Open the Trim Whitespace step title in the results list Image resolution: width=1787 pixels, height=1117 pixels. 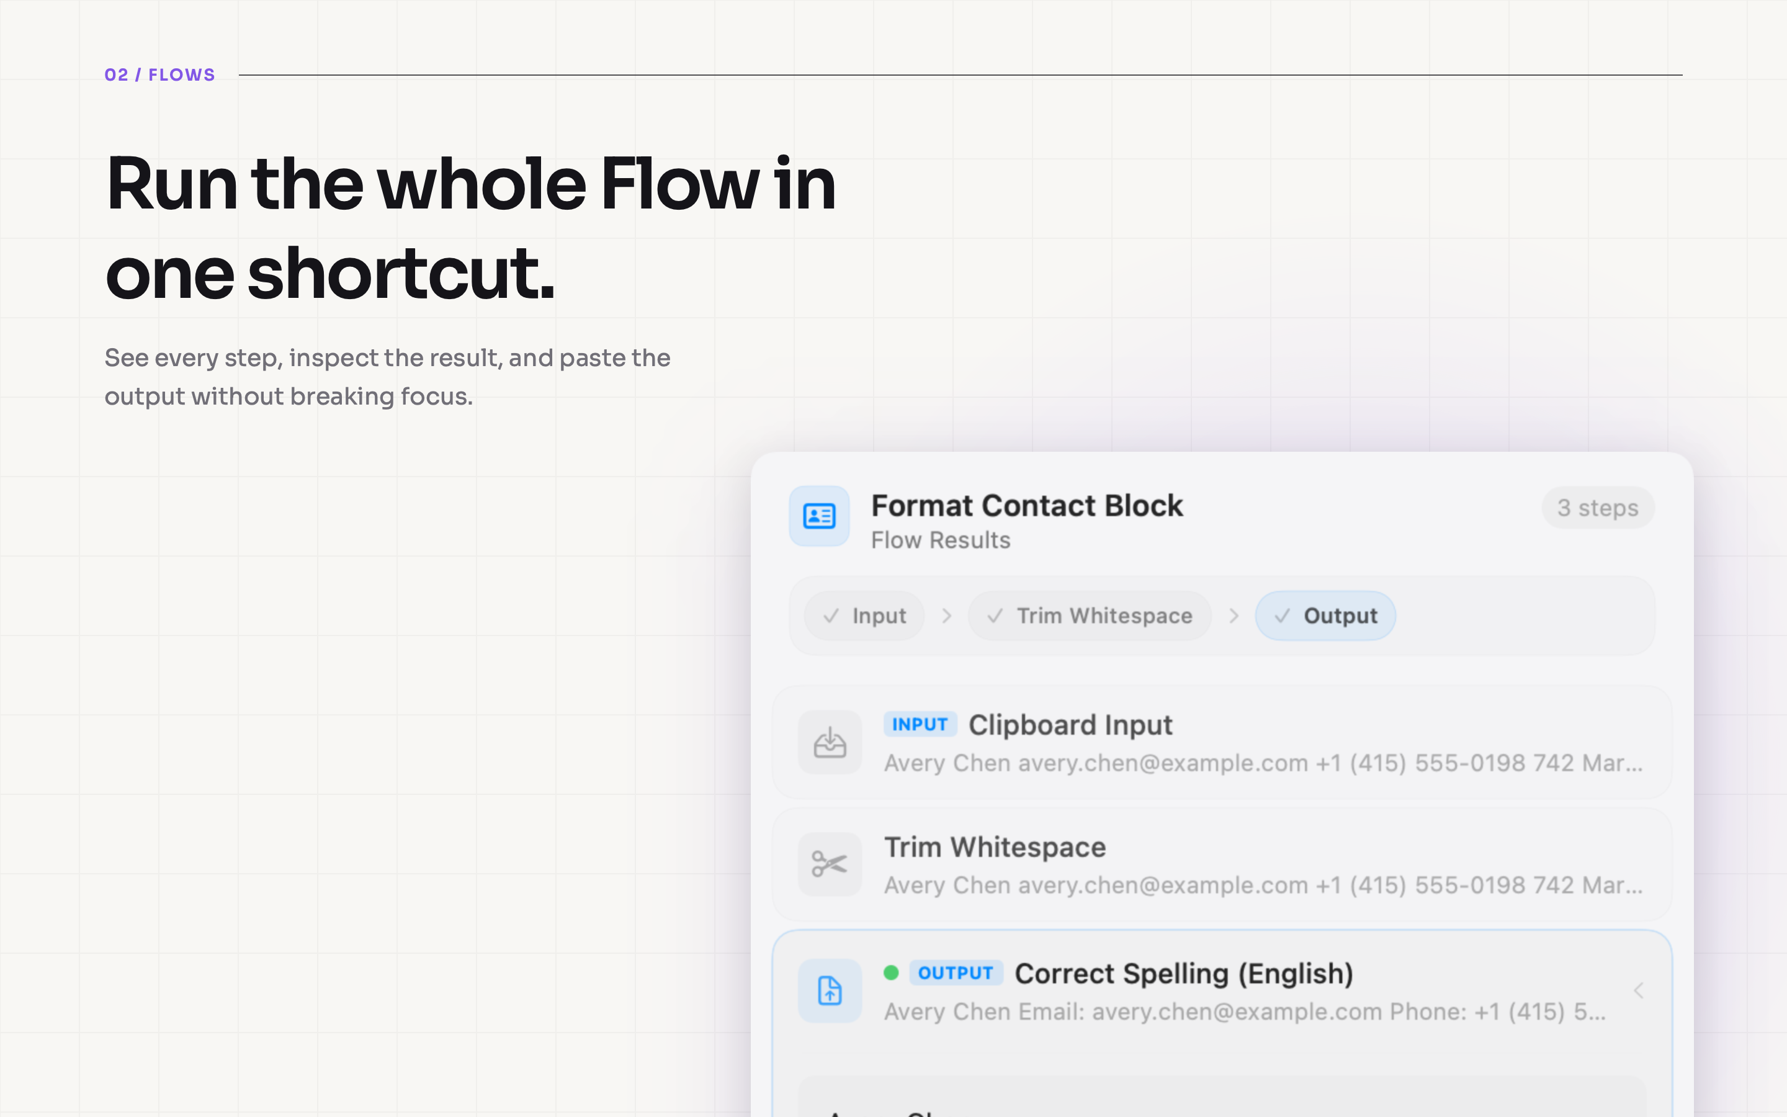[x=995, y=847]
